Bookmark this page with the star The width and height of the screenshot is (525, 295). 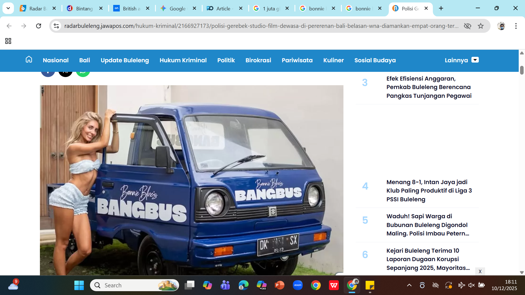click(481, 26)
